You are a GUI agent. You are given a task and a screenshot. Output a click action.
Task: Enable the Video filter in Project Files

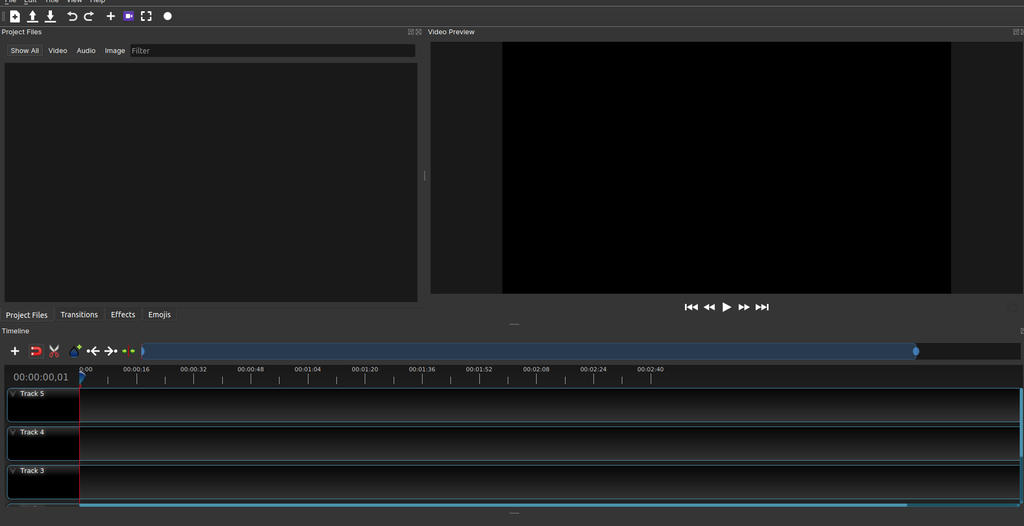pos(57,50)
